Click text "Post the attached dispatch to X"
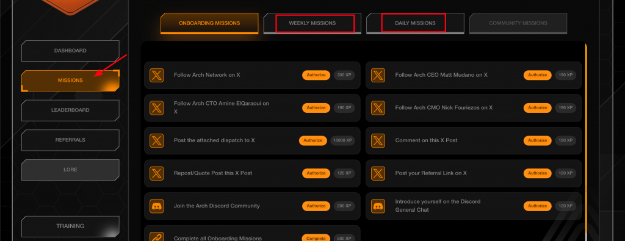The height and width of the screenshot is (241, 625). [x=214, y=140]
